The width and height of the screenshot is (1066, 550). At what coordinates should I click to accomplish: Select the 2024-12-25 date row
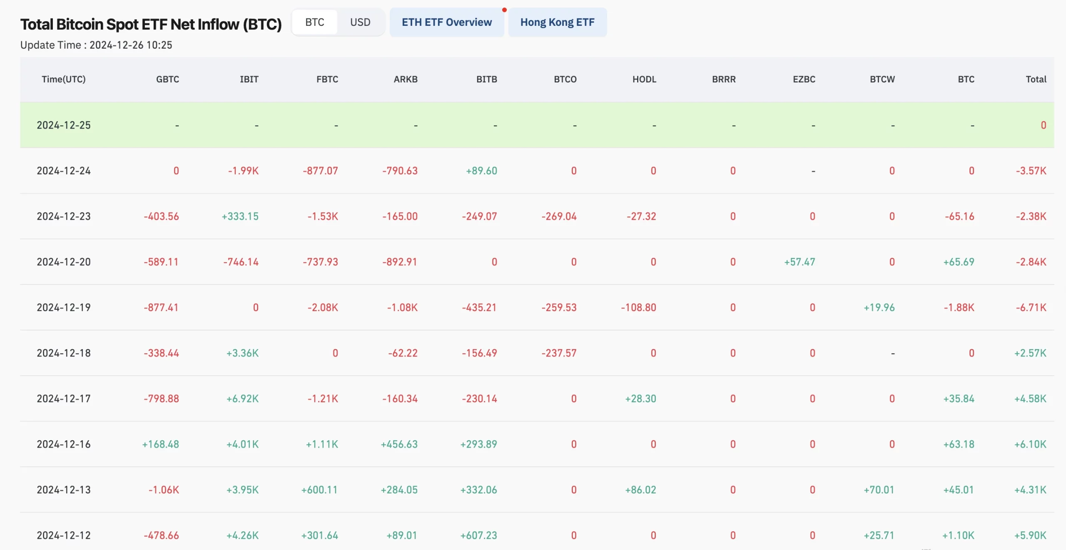pos(537,125)
